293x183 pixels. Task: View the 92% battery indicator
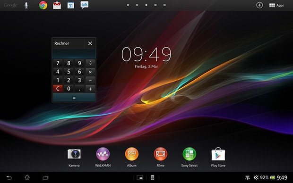pyautogui.click(x=267, y=177)
